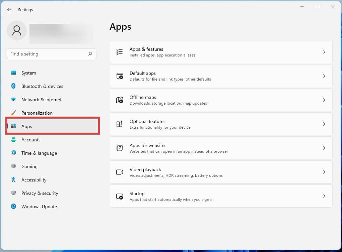Expand the Startup row chevron

pos(324,196)
